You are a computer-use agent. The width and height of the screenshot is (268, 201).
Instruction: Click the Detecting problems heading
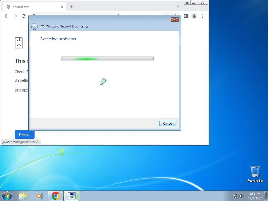(x=58, y=39)
